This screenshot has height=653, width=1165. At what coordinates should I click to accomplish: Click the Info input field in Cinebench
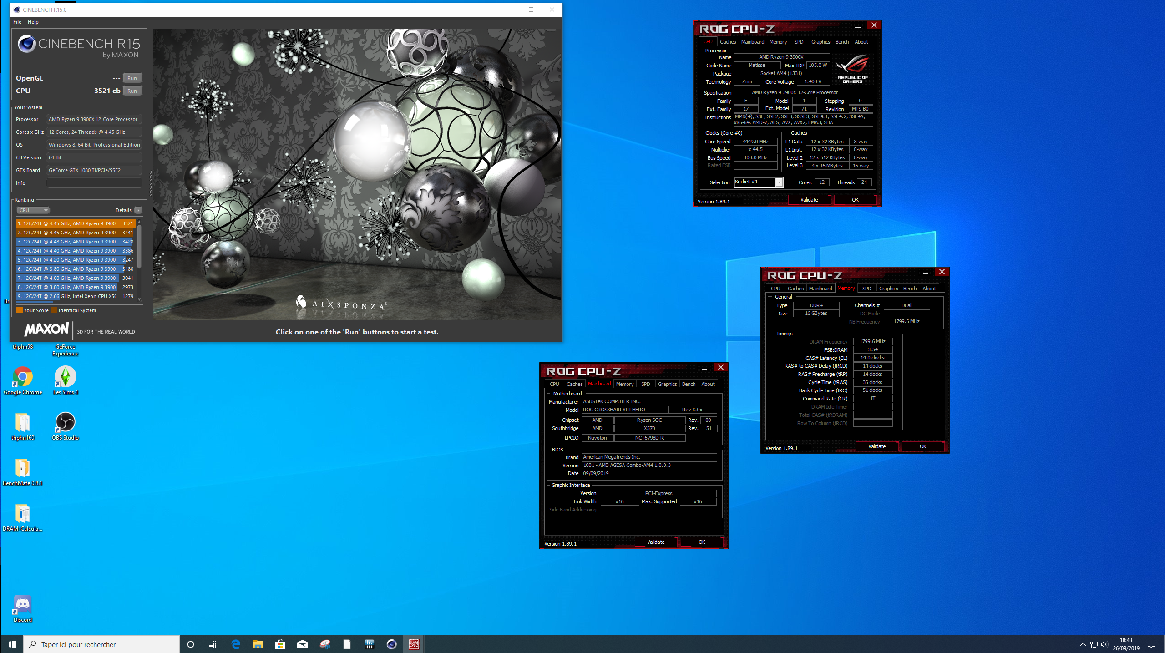pyautogui.click(x=94, y=183)
